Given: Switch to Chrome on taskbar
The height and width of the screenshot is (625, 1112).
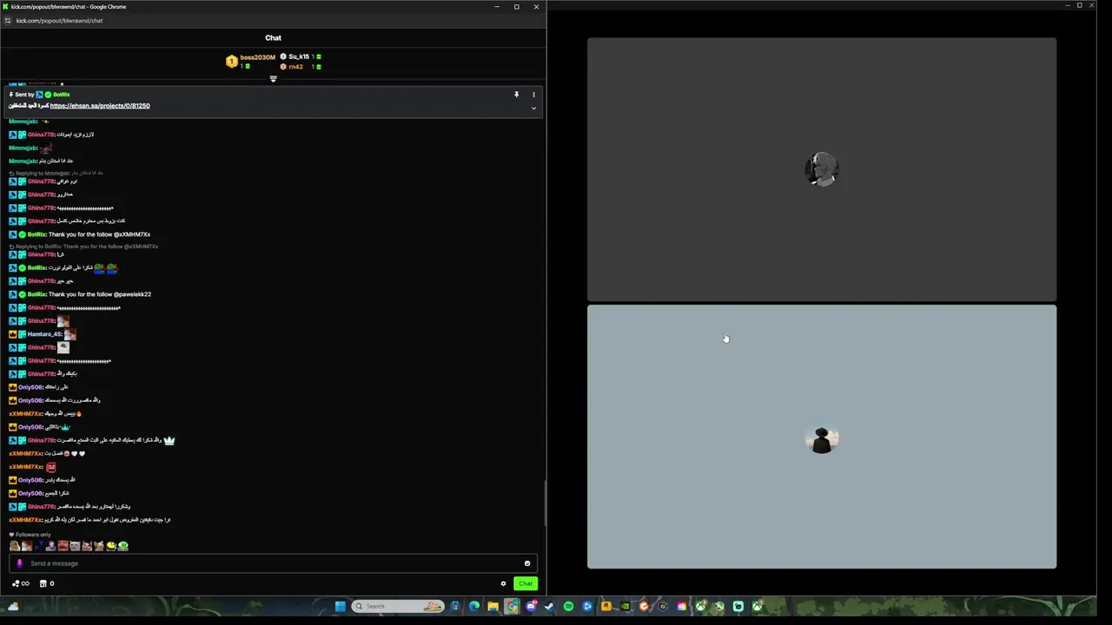Looking at the screenshot, I should click(512, 606).
